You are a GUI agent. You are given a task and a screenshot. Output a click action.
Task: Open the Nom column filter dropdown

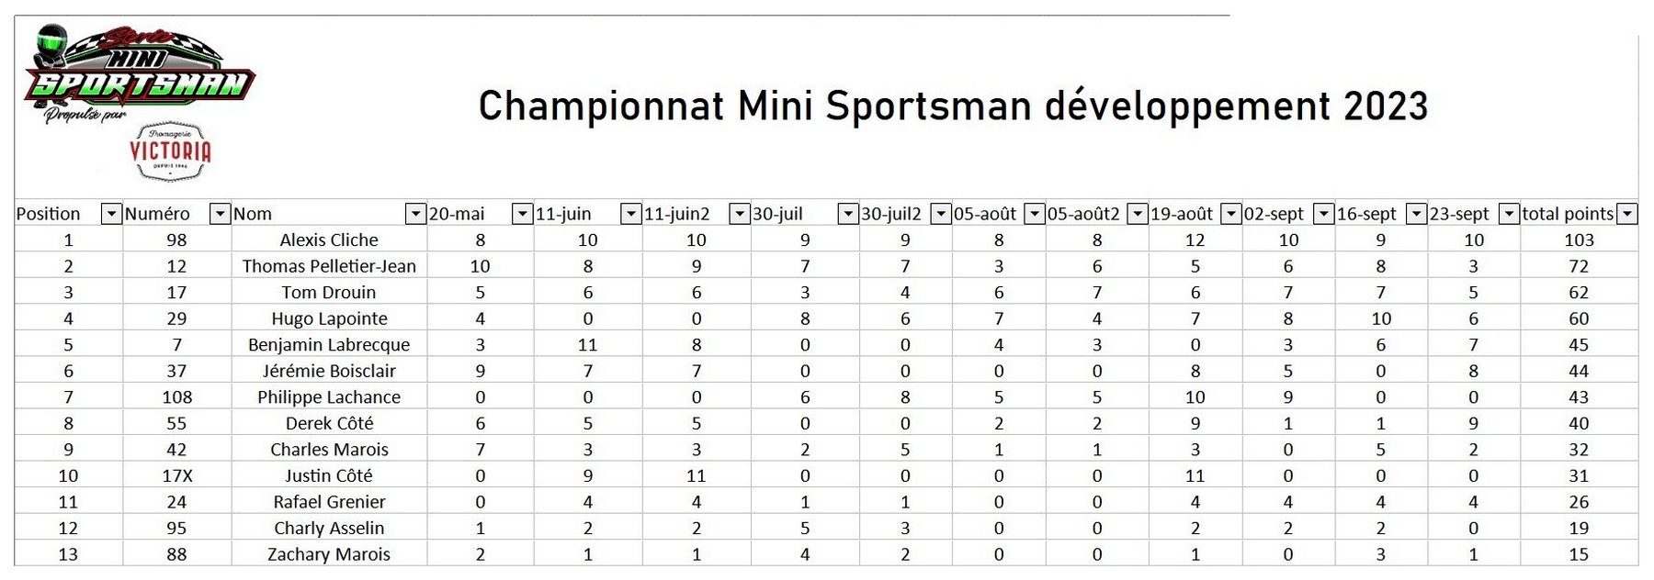click(415, 214)
